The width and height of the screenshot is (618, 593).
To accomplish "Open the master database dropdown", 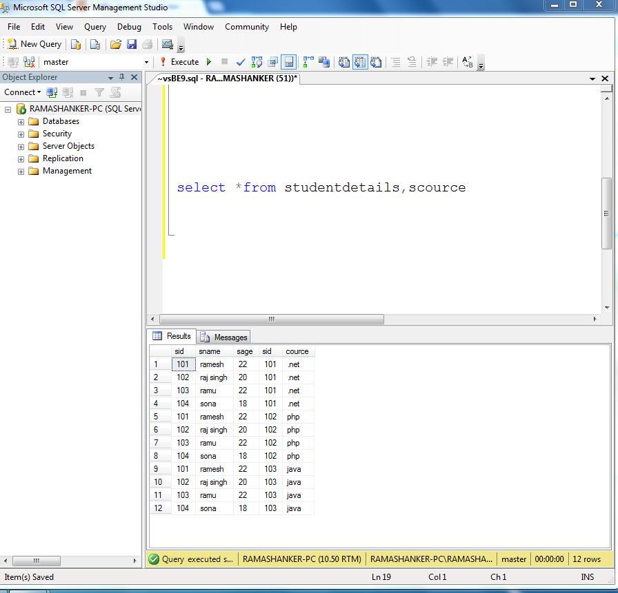I will (x=146, y=62).
